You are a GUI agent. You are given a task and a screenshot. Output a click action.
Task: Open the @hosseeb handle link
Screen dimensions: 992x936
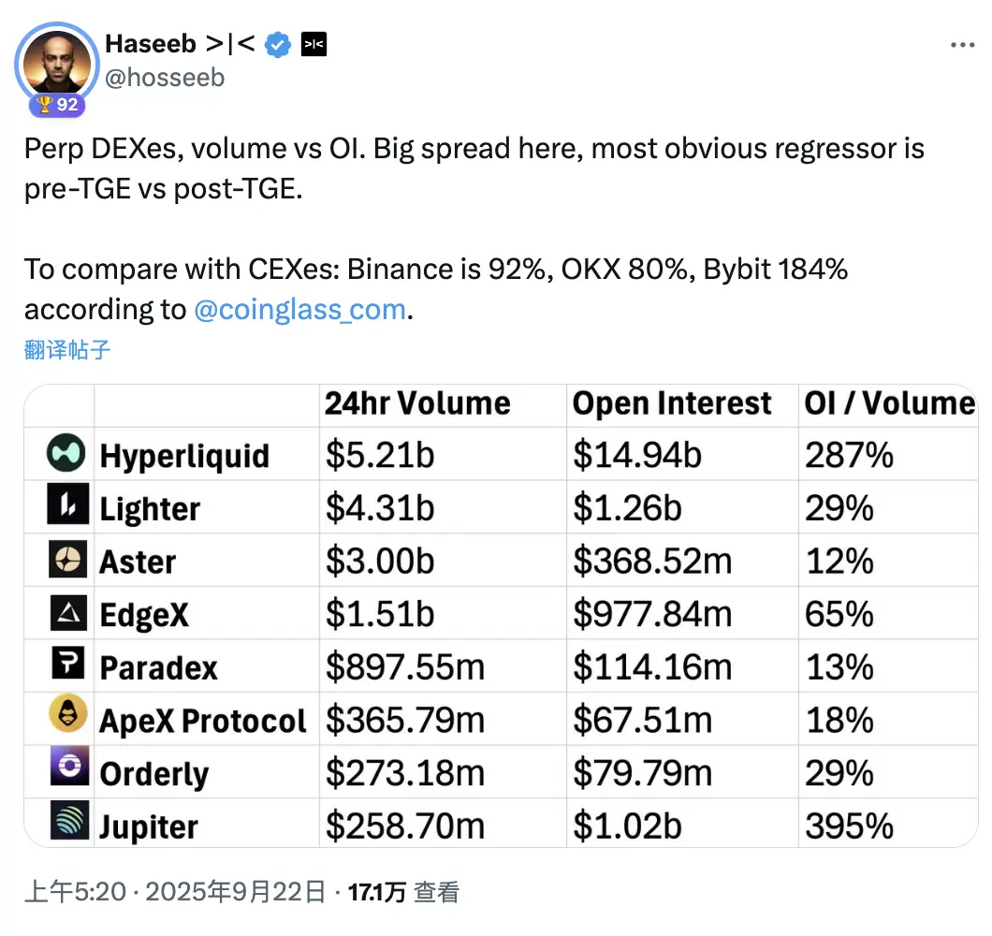coord(165,77)
